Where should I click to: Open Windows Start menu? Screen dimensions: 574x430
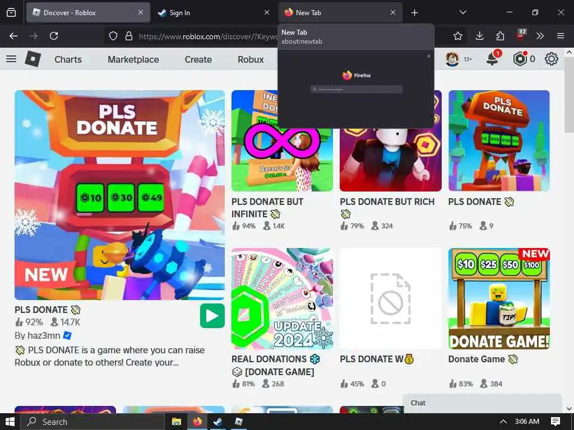(10, 422)
